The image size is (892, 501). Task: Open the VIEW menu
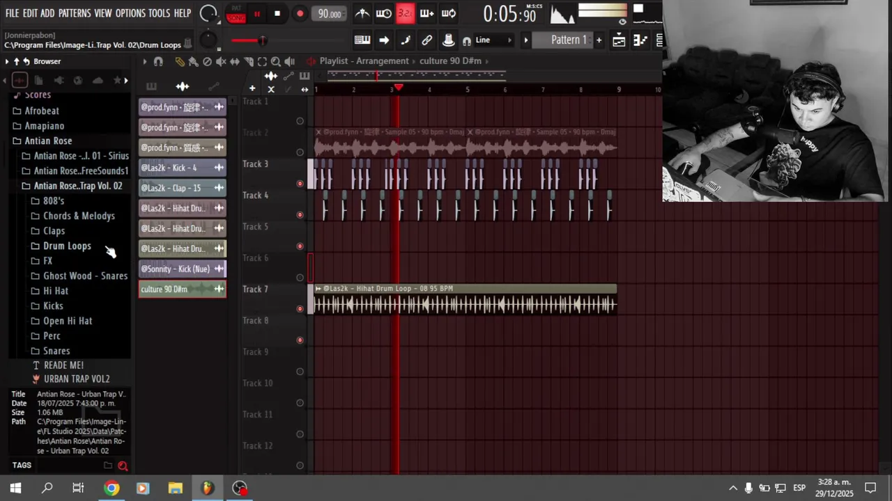[x=103, y=13]
